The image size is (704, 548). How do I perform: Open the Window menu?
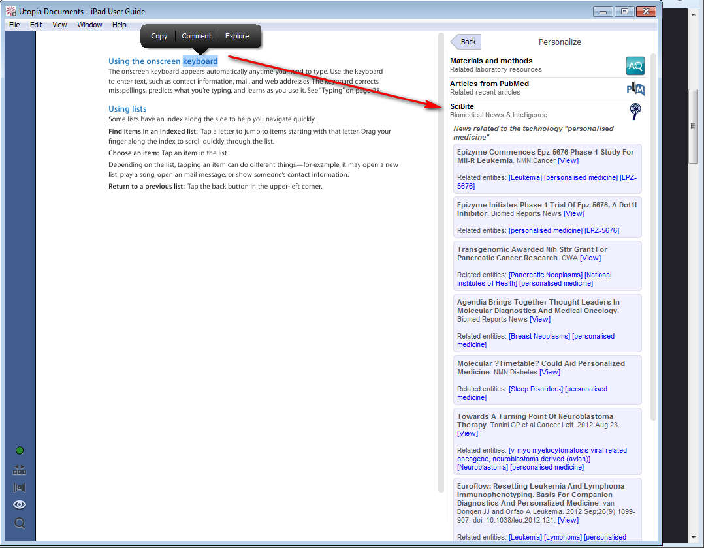point(89,25)
